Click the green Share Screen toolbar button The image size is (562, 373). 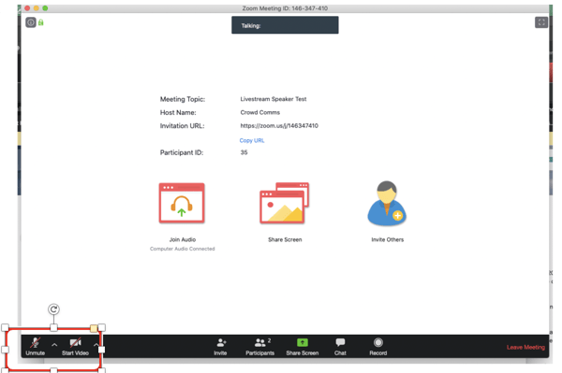pyautogui.click(x=303, y=347)
